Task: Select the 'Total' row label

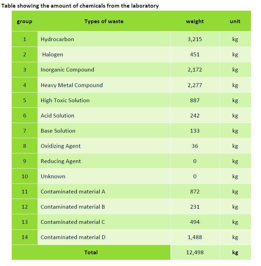Action: [91, 253]
